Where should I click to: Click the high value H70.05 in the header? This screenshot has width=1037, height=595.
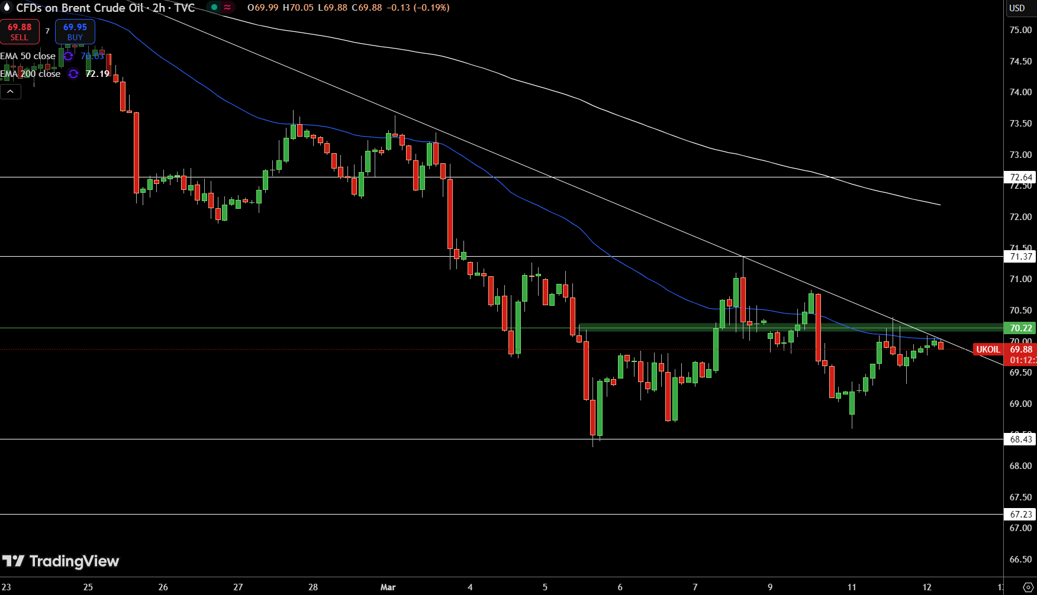[298, 8]
